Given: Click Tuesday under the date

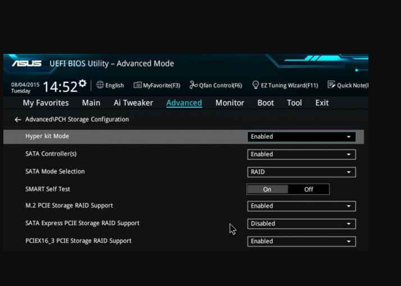Looking at the screenshot, I should (x=21, y=91).
